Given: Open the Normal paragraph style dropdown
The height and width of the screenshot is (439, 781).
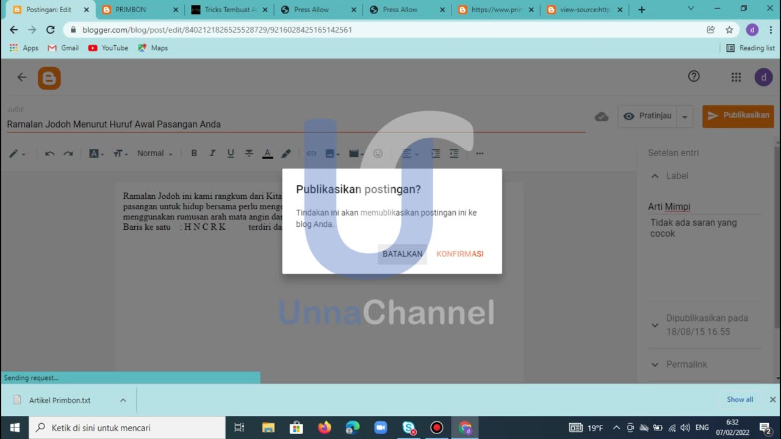Looking at the screenshot, I should pyautogui.click(x=155, y=154).
